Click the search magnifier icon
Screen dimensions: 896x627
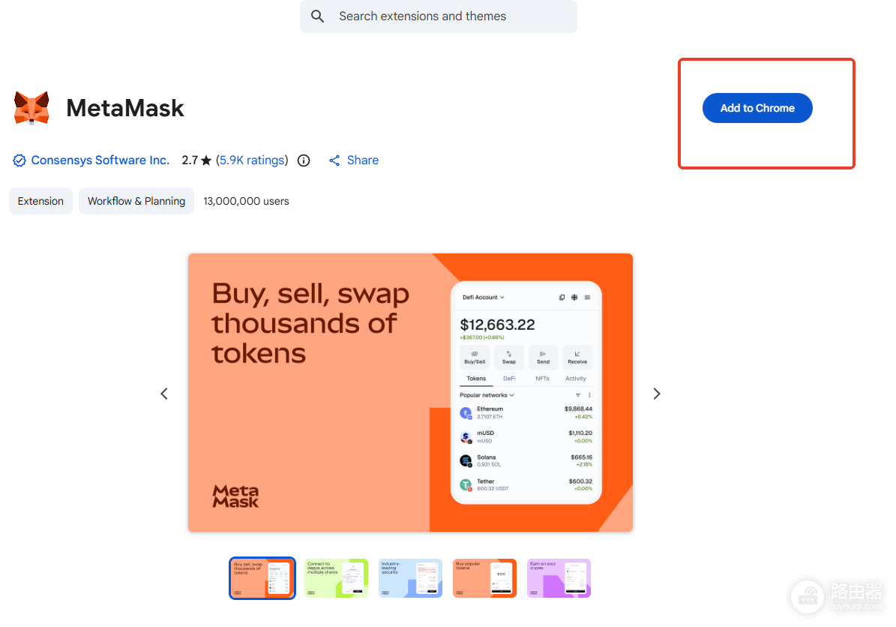click(x=318, y=16)
